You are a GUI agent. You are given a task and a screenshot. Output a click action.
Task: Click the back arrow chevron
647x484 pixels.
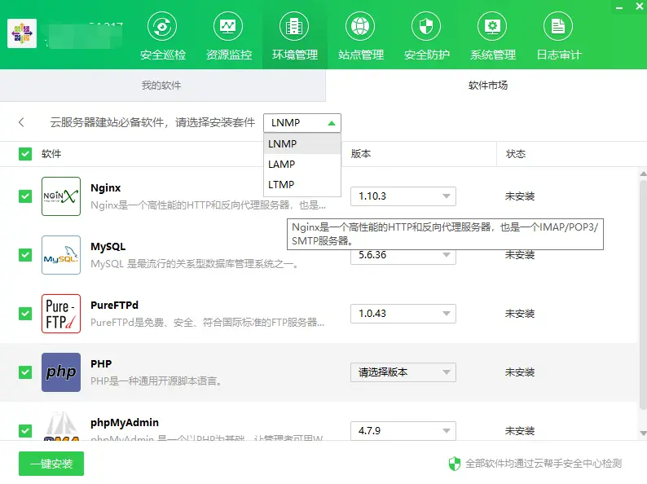tap(21, 122)
